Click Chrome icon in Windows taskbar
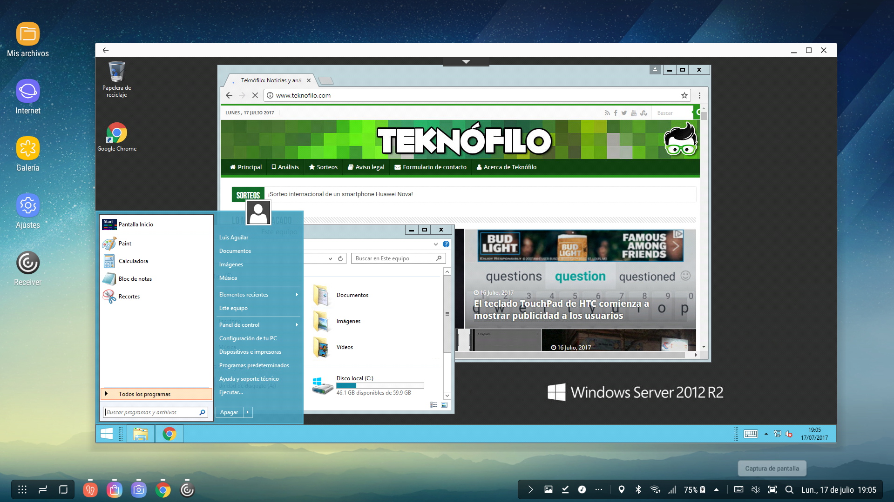 (x=169, y=434)
